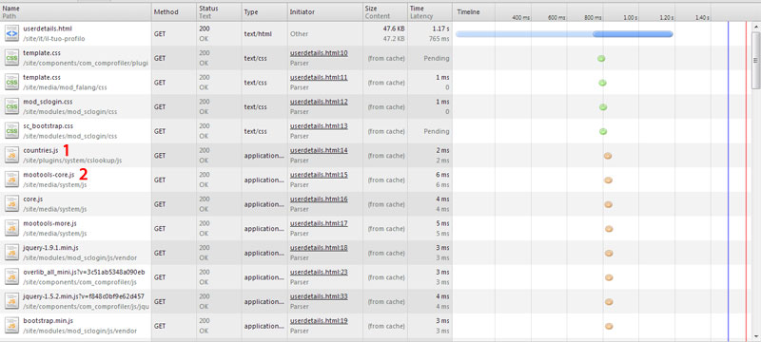Click CSS icon of template.css in com_comprofiler path
761x342 pixels.
click(11, 58)
